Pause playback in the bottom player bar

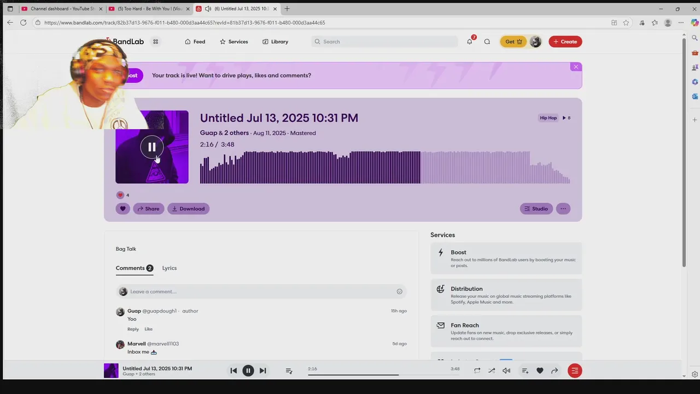(248, 370)
